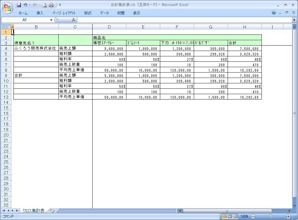Open the Name Box dropdown arrow
Viewport: 298px width, 220px height.
[x=51, y=20]
